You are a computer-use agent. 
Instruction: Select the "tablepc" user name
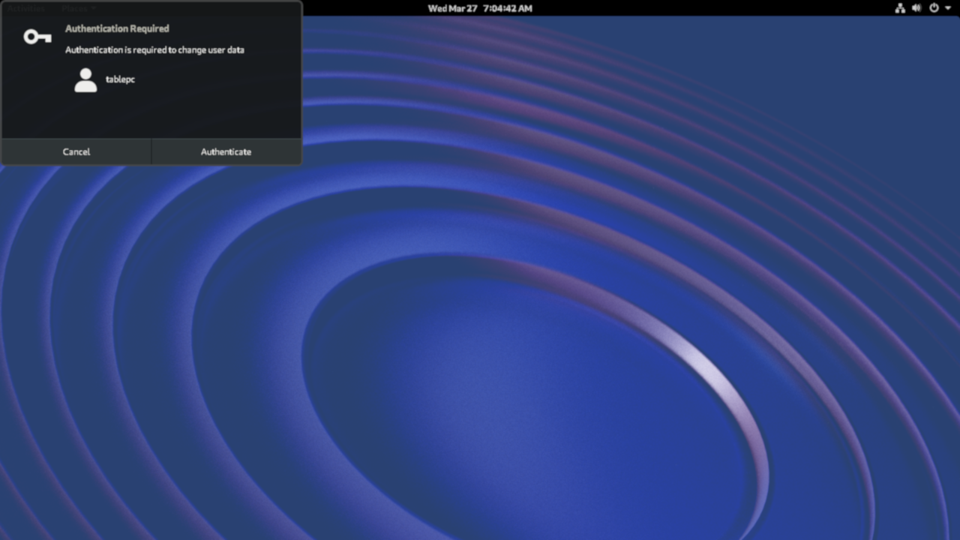tap(120, 79)
